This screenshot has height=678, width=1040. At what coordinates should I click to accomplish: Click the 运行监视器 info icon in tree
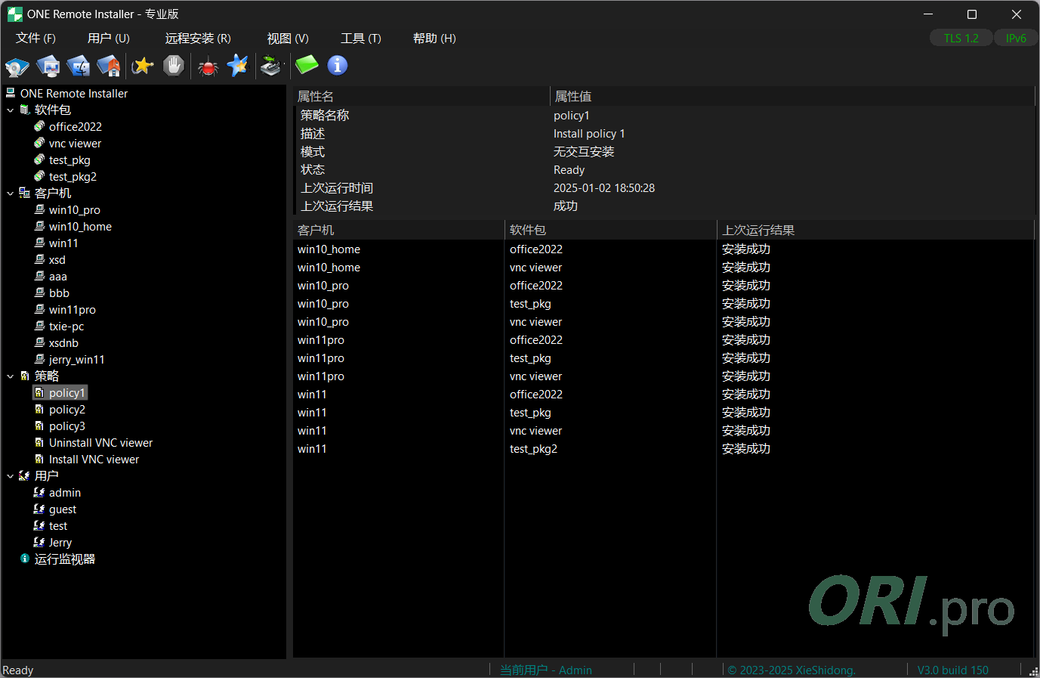(x=25, y=559)
